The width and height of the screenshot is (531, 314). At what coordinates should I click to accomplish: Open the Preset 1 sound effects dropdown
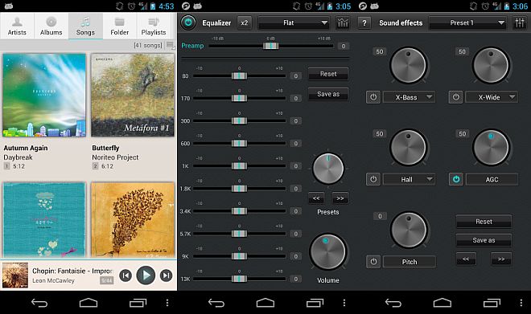pyautogui.click(x=467, y=22)
